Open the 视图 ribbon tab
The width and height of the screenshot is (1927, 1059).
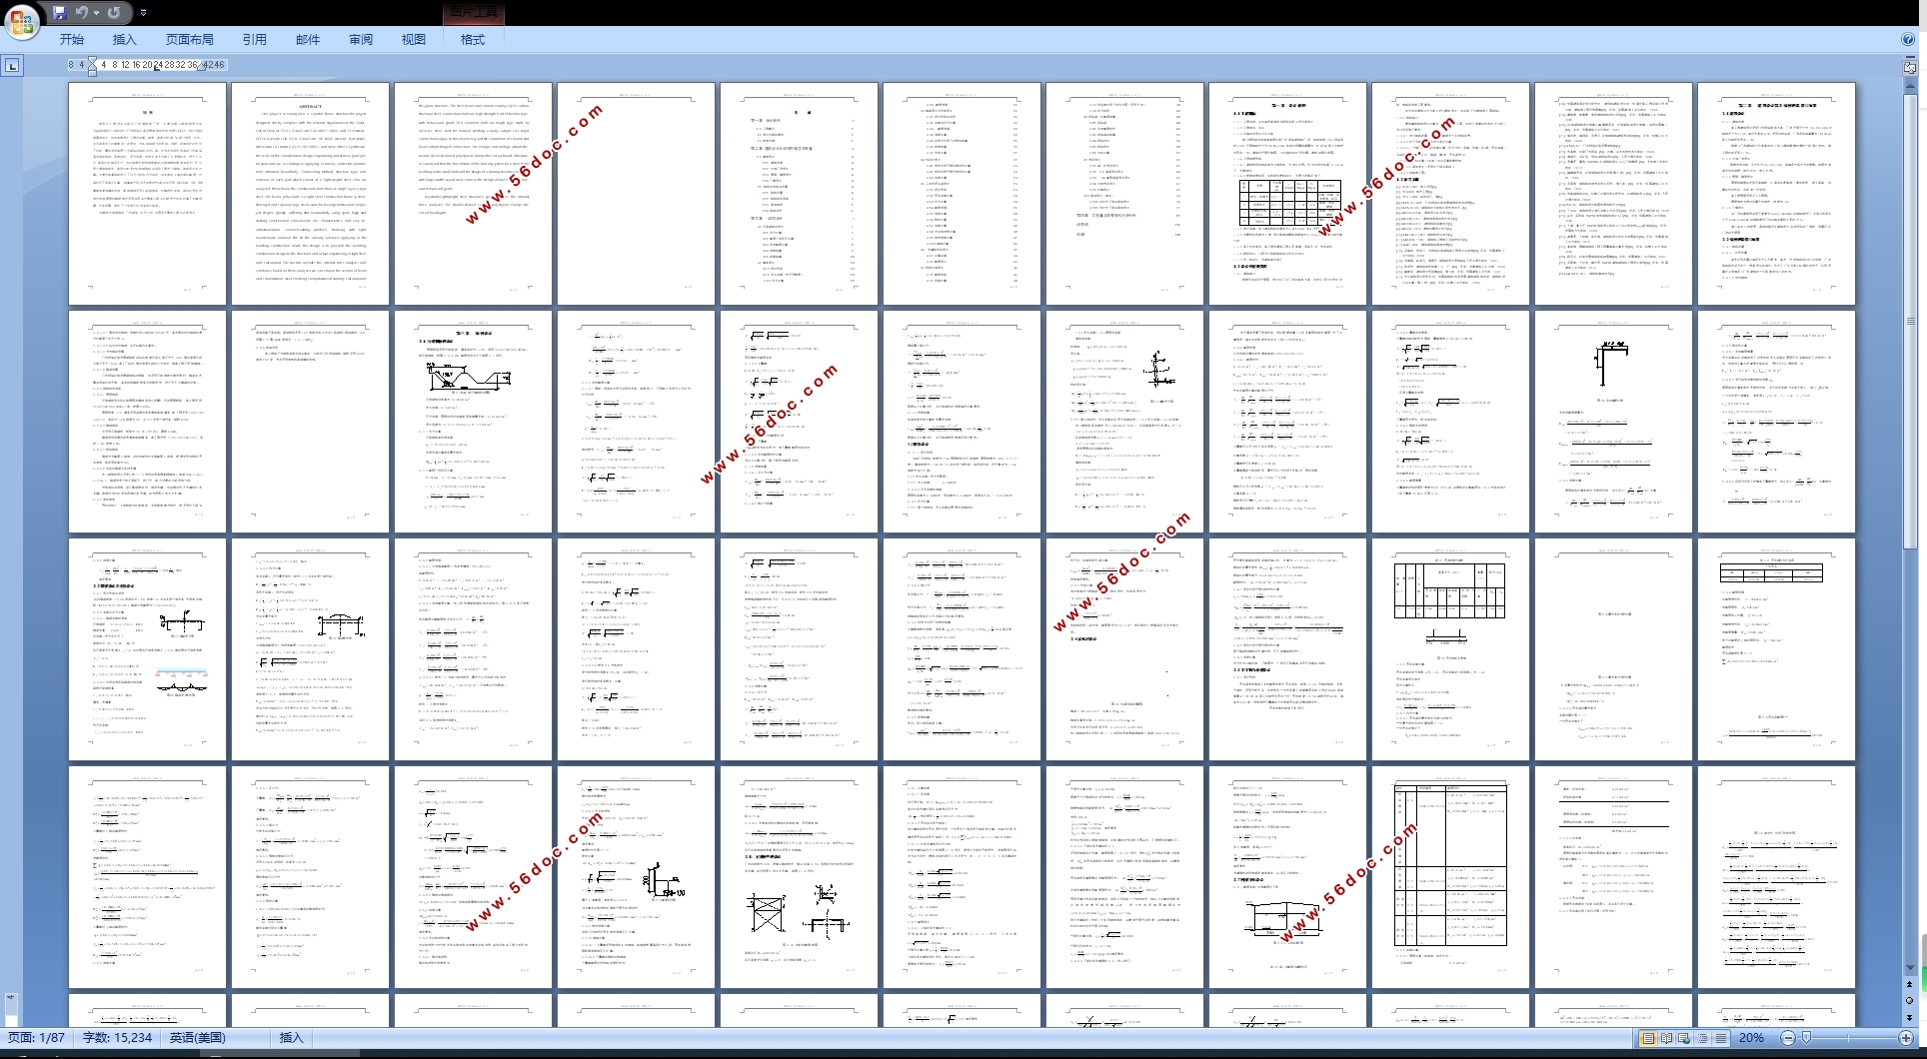[414, 39]
